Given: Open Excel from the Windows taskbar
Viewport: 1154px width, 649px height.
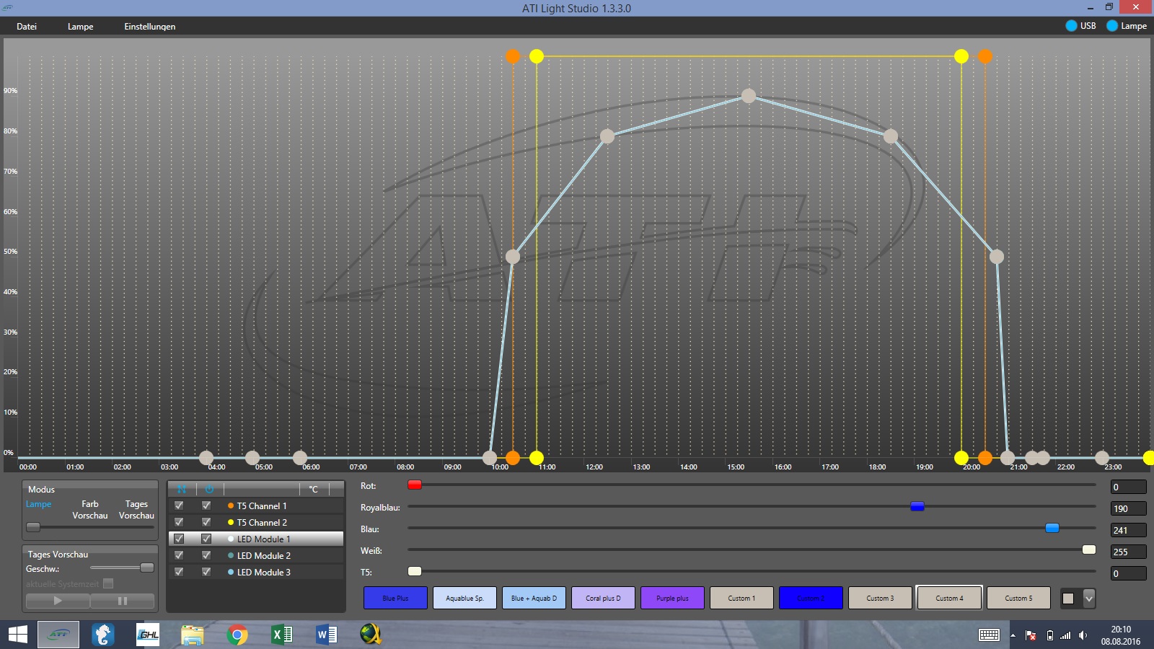Looking at the screenshot, I should coord(281,635).
